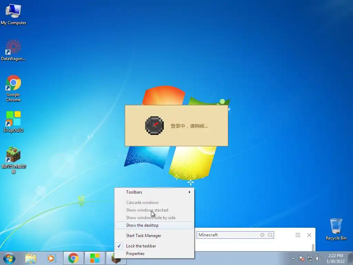Select Start Task Manager
353x265 pixels.
154,235
